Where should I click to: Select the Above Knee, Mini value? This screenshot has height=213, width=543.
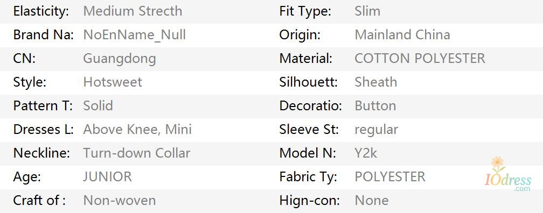137,129
